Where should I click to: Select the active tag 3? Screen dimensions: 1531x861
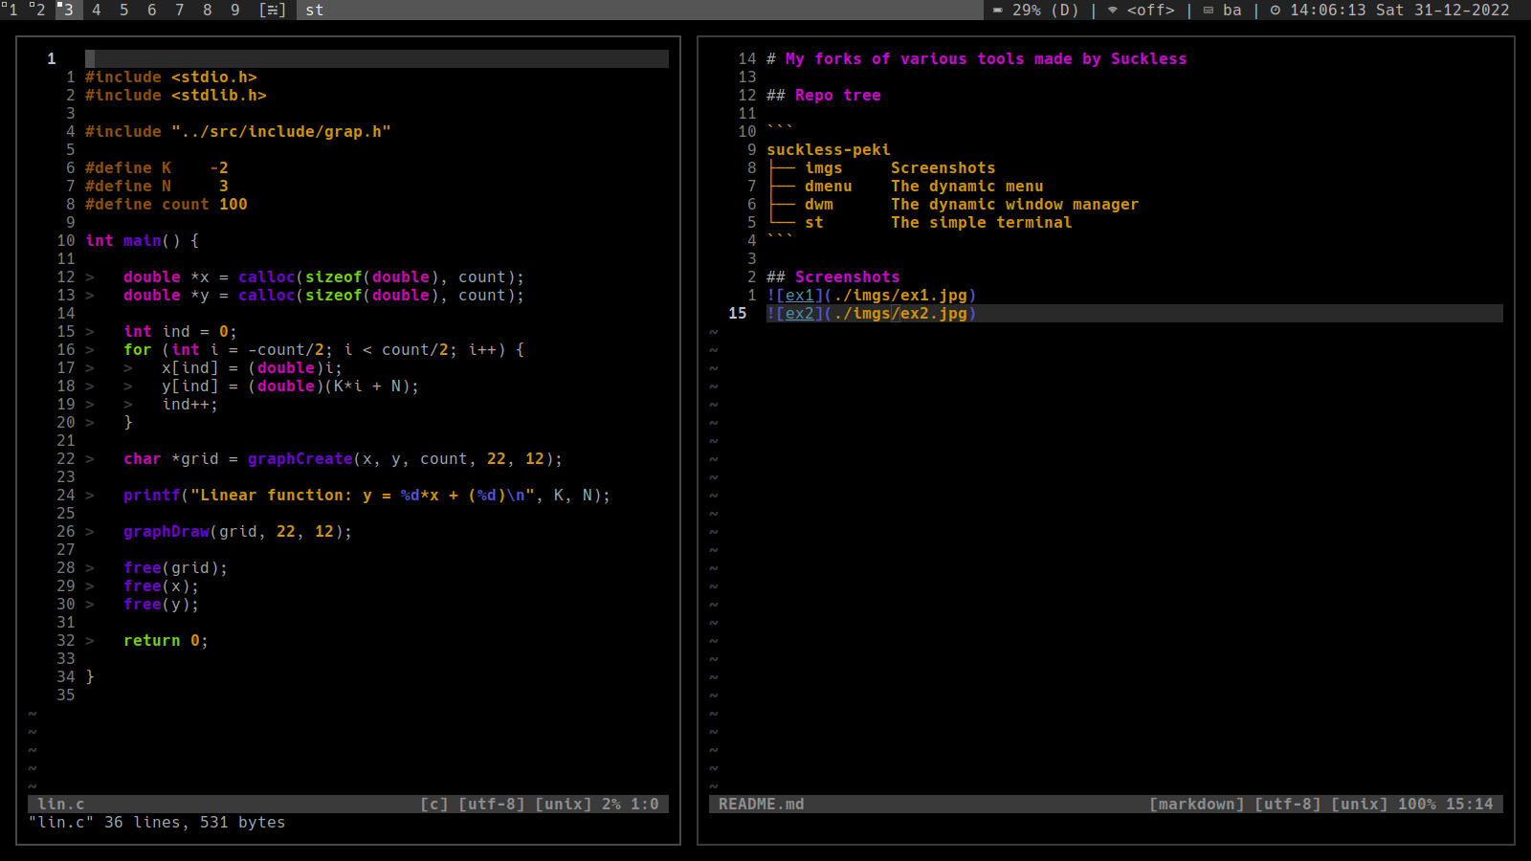(68, 10)
